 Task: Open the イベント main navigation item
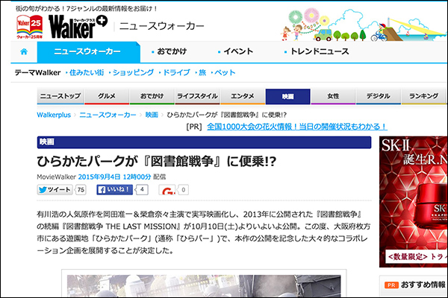[x=235, y=51]
